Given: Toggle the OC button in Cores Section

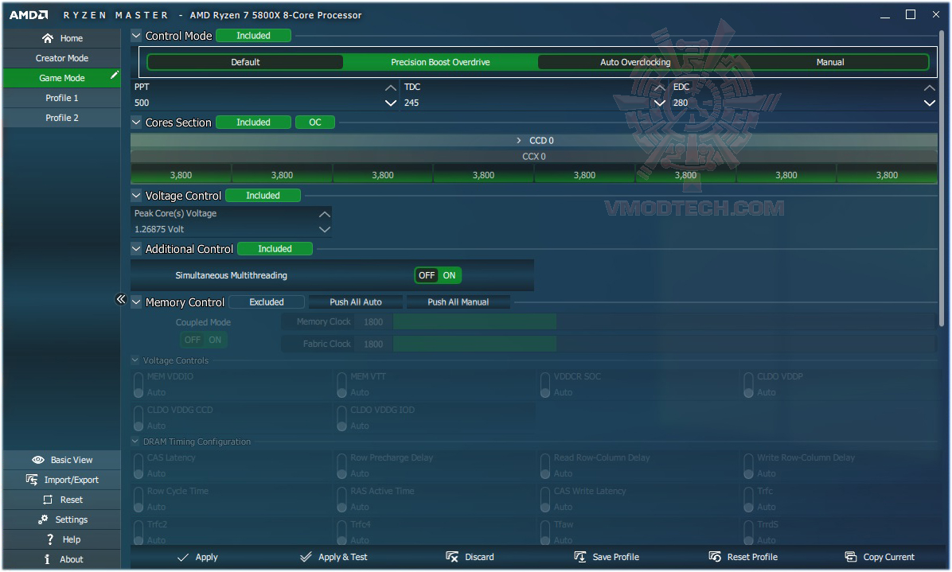Looking at the screenshot, I should pyautogui.click(x=315, y=123).
